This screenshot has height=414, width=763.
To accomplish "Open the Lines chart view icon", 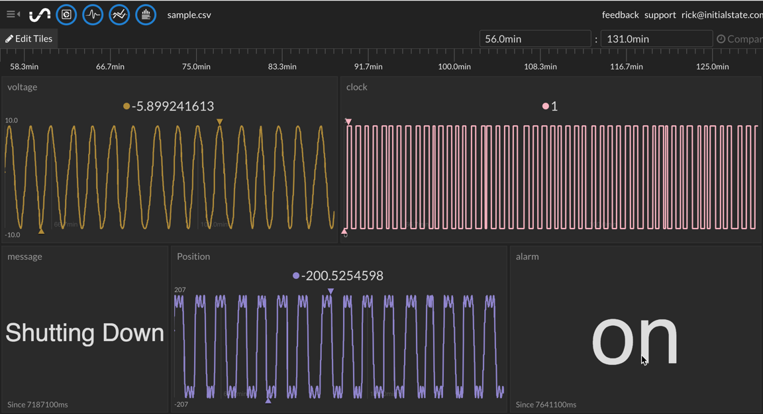I will [119, 15].
